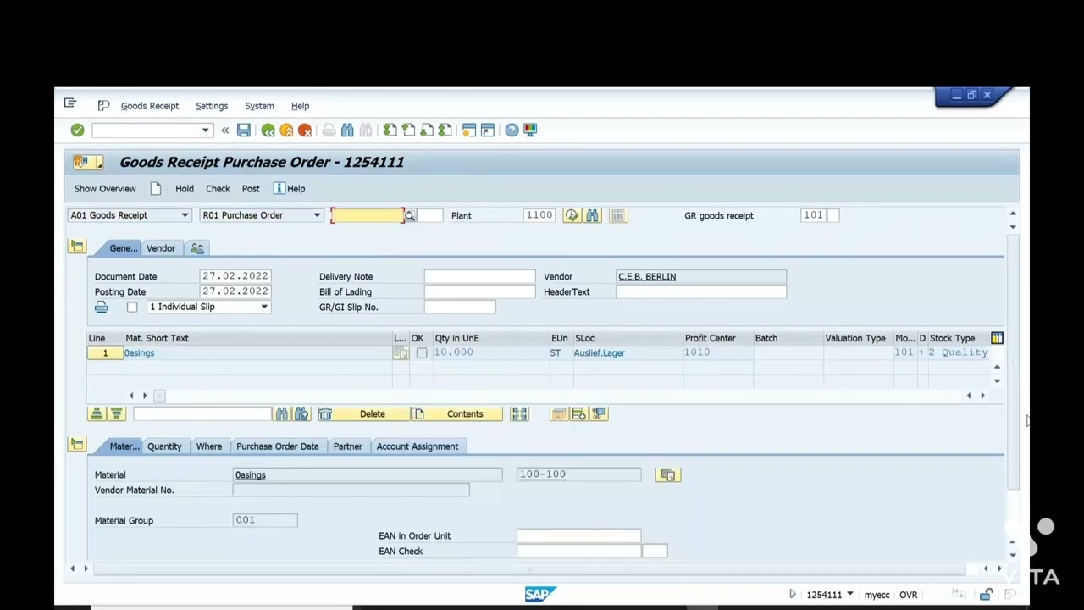Viewport: 1084px width, 610px height.
Task: Click the Last Page icon in toolbar
Action: coord(445,130)
